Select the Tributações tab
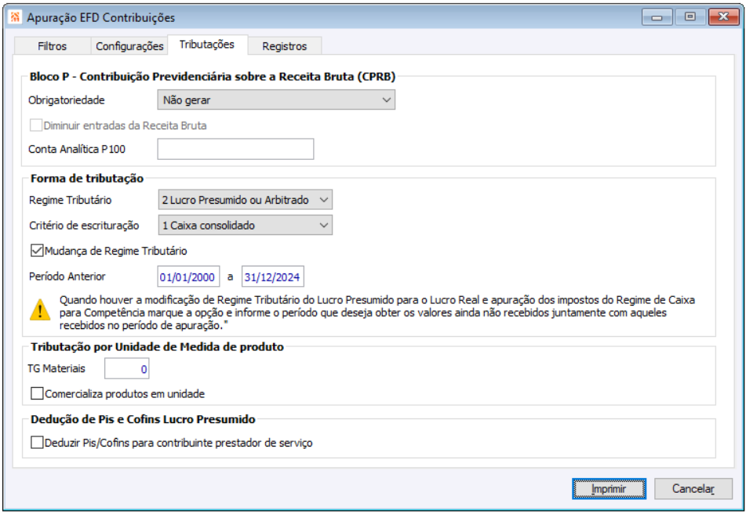Image resolution: width=746 pixels, height=514 pixels. point(207,45)
